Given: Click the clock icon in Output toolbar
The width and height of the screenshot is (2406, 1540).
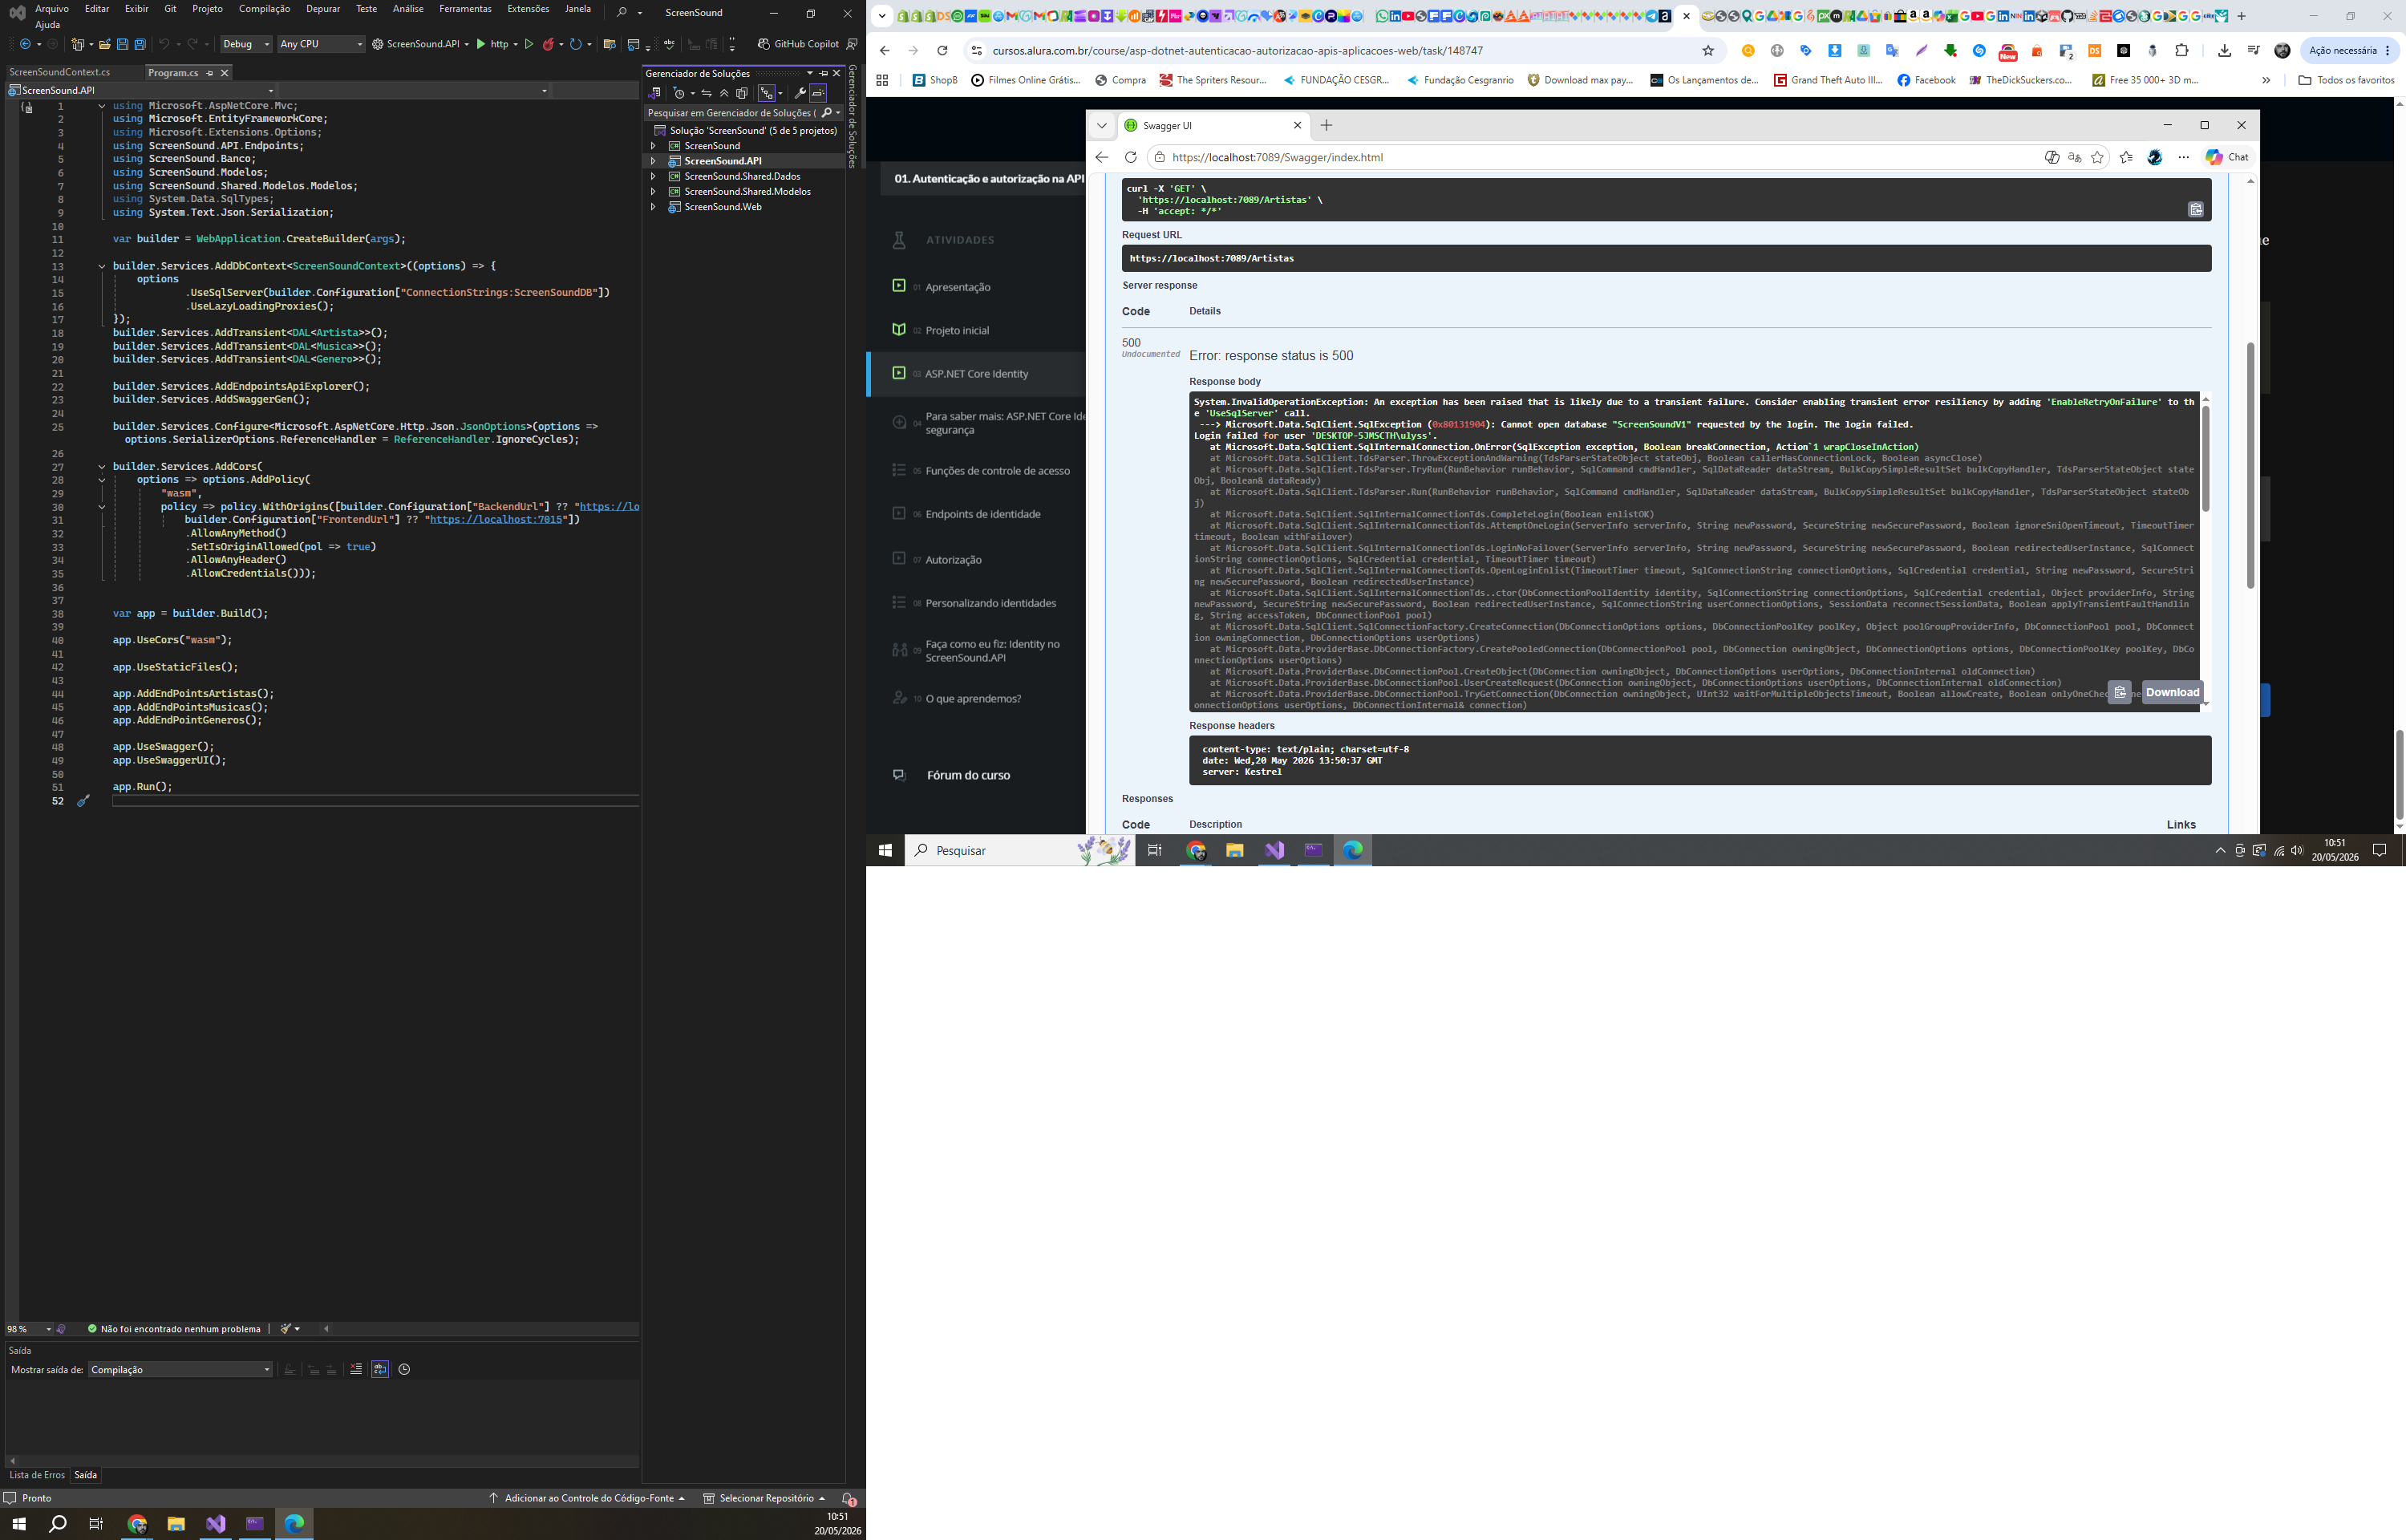Looking at the screenshot, I should click(x=404, y=1369).
